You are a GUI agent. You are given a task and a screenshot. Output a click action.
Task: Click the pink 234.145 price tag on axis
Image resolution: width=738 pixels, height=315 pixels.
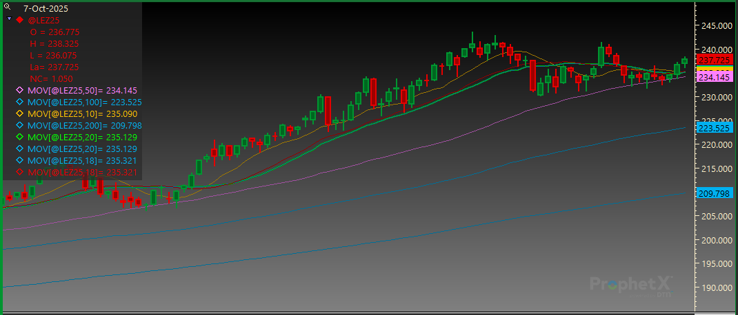click(x=714, y=78)
